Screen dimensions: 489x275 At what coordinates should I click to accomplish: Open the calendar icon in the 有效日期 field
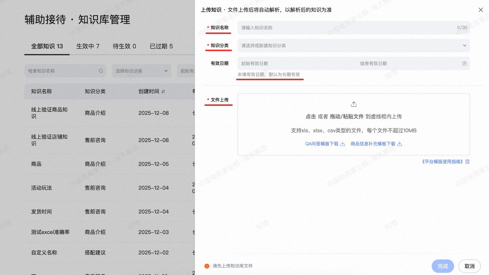click(464, 63)
